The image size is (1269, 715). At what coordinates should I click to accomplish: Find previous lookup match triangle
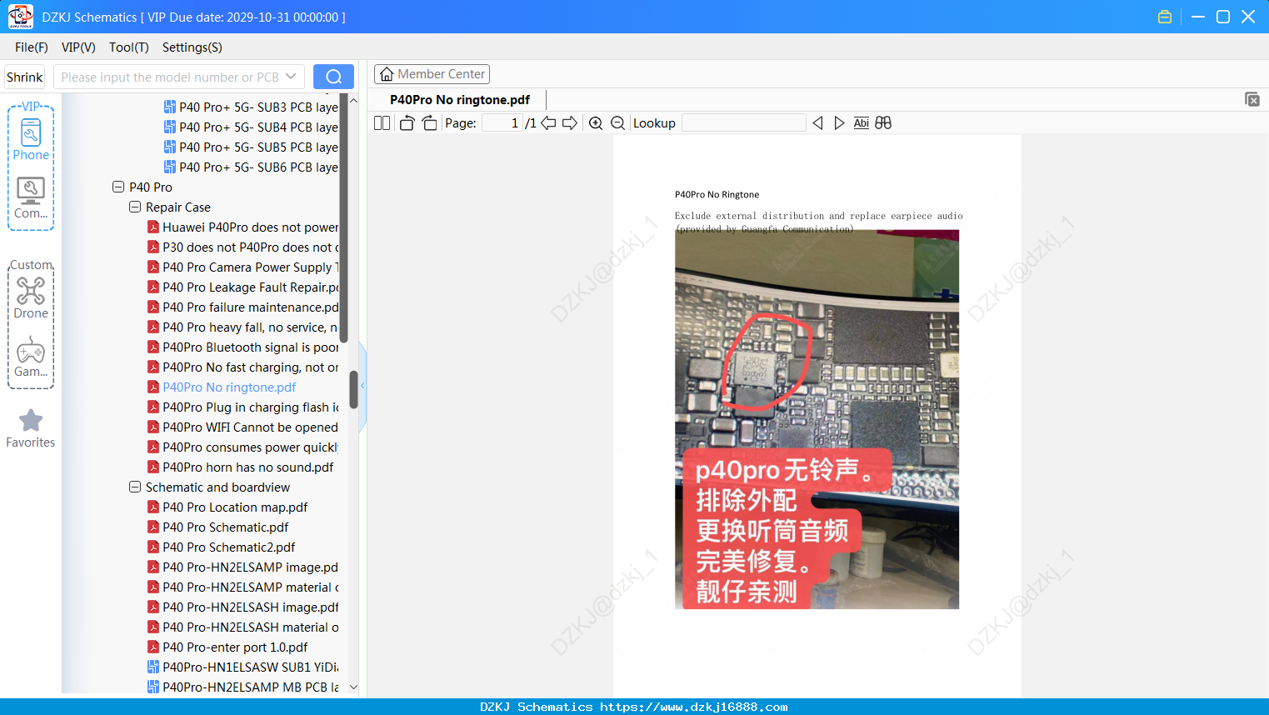(817, 123)
